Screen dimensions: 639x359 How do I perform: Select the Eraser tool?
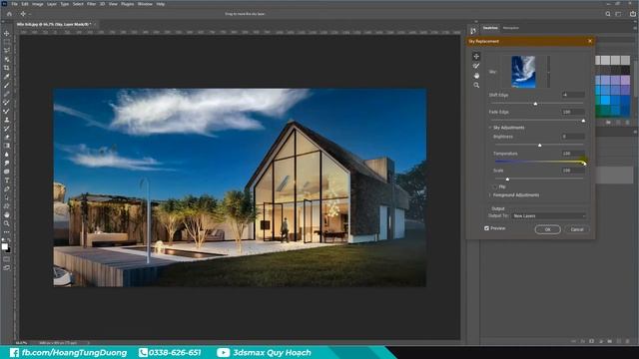(x=7, y=137)
